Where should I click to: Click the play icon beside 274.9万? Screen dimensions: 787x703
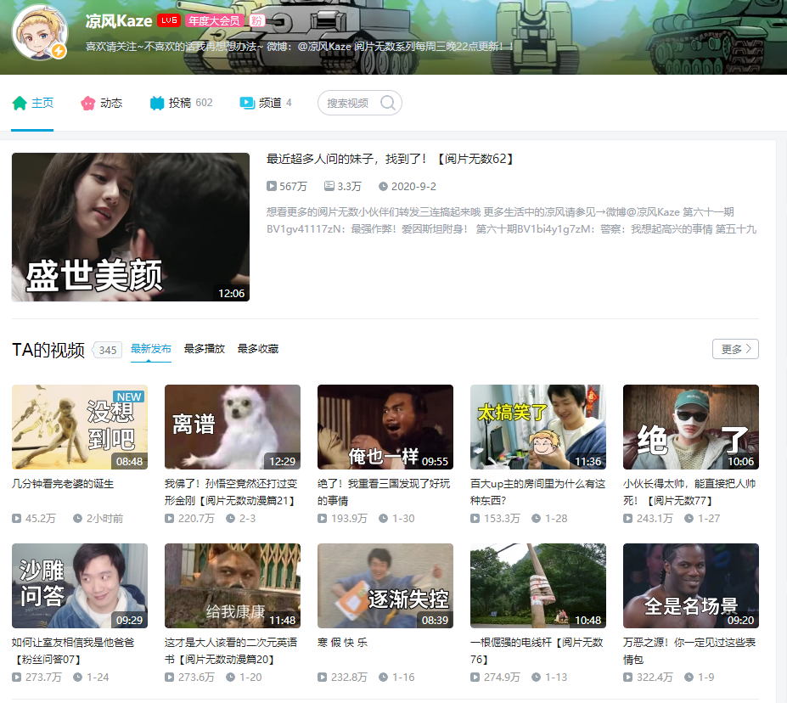tap(475, 677)
